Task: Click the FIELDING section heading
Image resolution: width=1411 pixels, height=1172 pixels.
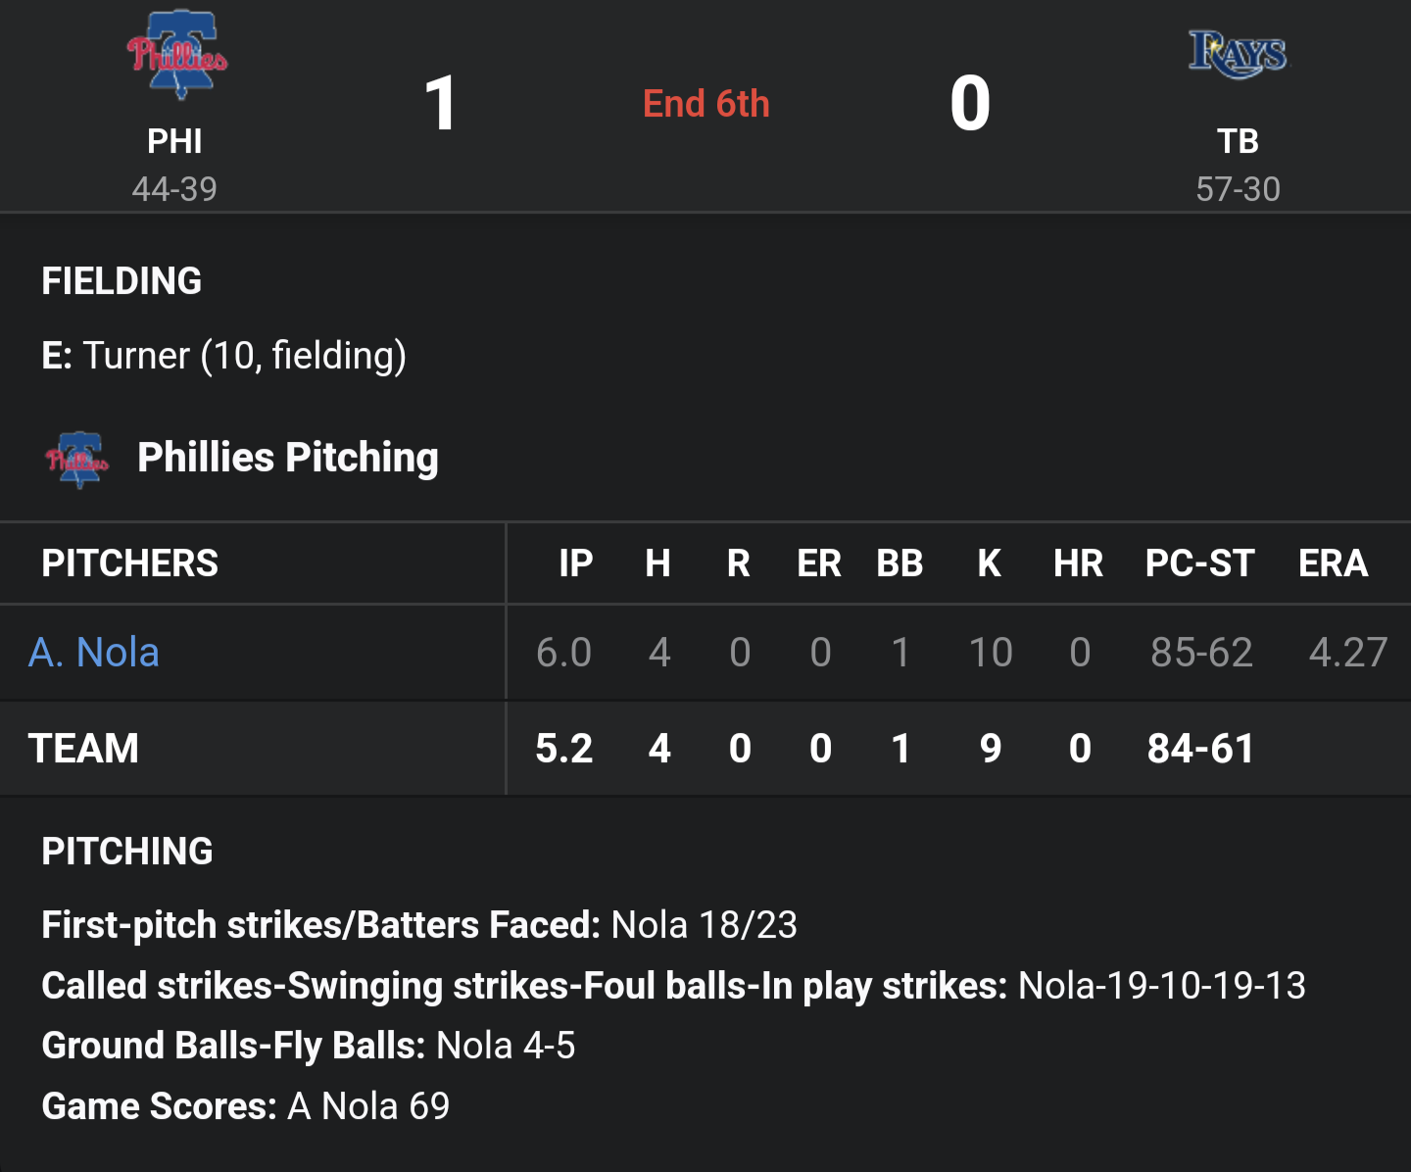Action: coord(122,281)
